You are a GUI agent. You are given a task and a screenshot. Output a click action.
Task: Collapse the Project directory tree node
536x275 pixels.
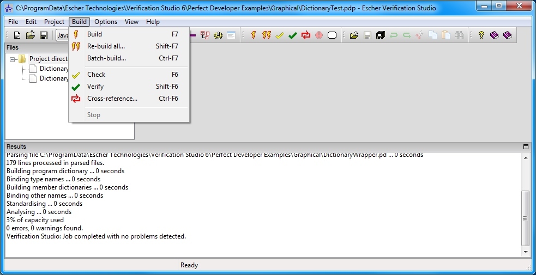pos(13,59)
